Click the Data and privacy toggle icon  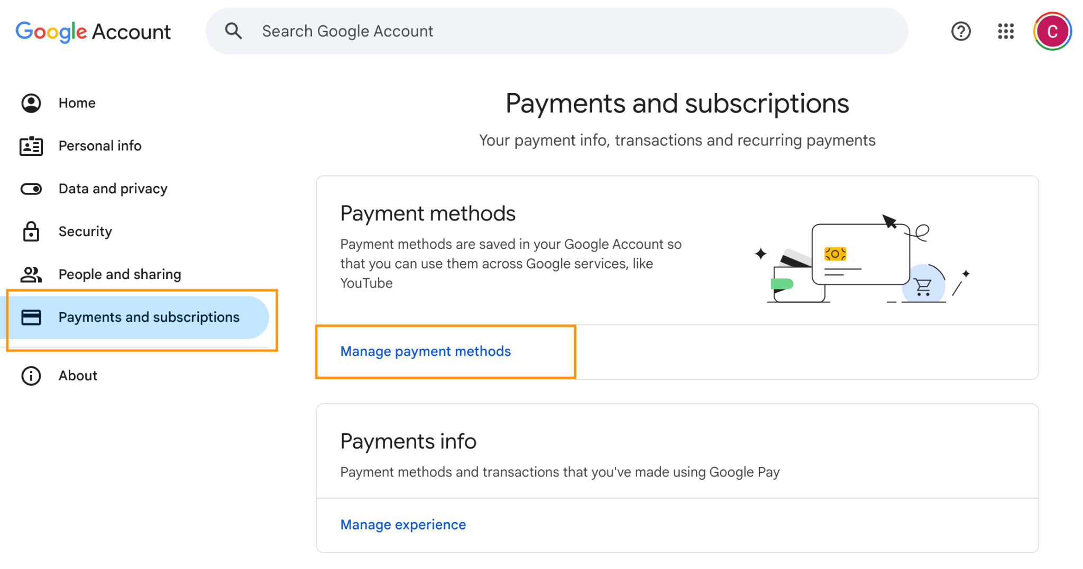pos(31,189)
